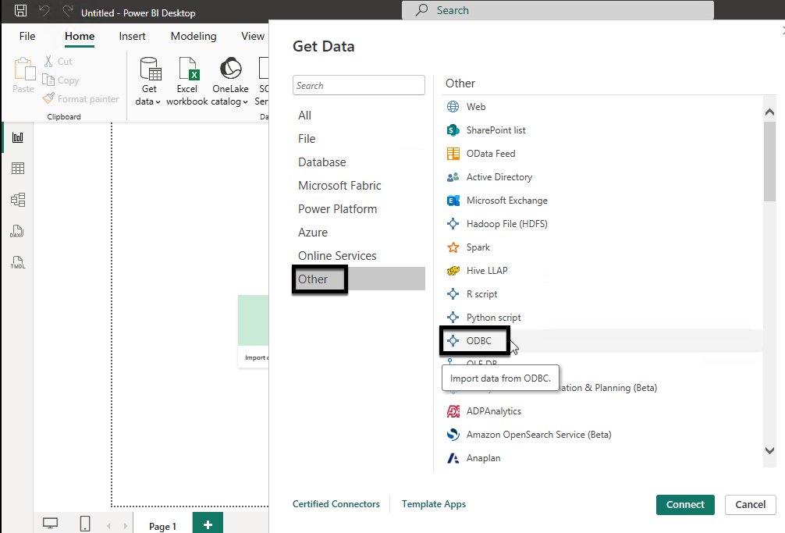The height and width of the screenshot is (533, 785).
Task: Switch to Model view
Action: click(17, 199)
